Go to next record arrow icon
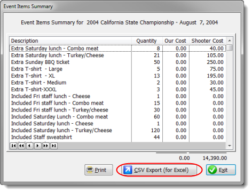Screen dimensions: 252x193 pyautogui.click(x=37, y=146)
